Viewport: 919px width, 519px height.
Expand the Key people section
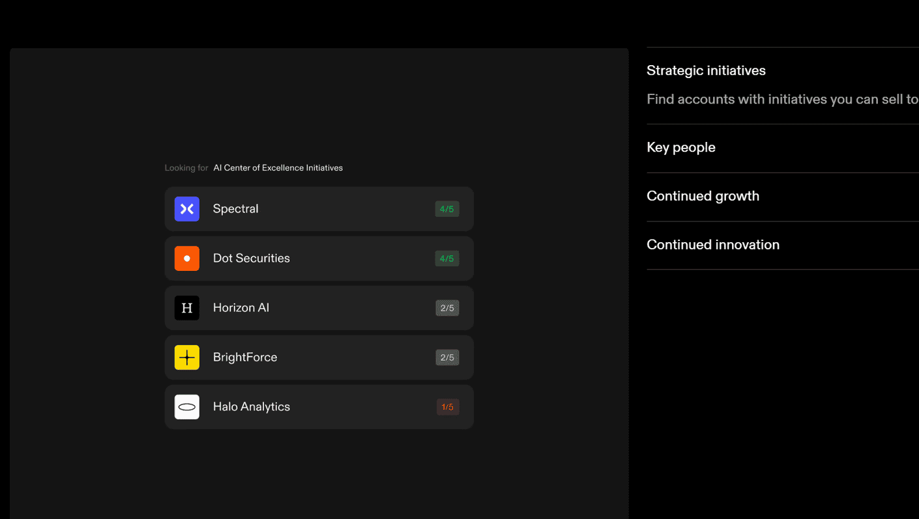[680, 148]
